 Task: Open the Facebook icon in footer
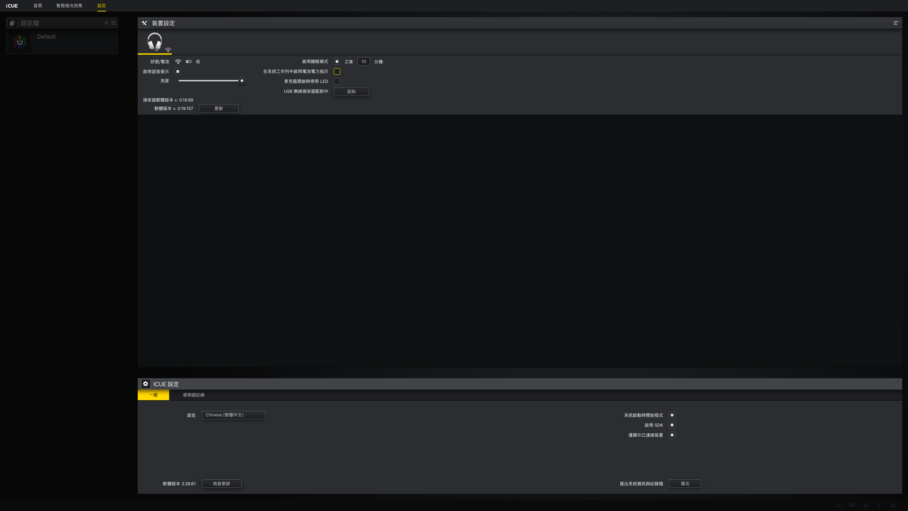tap(879, 505)
